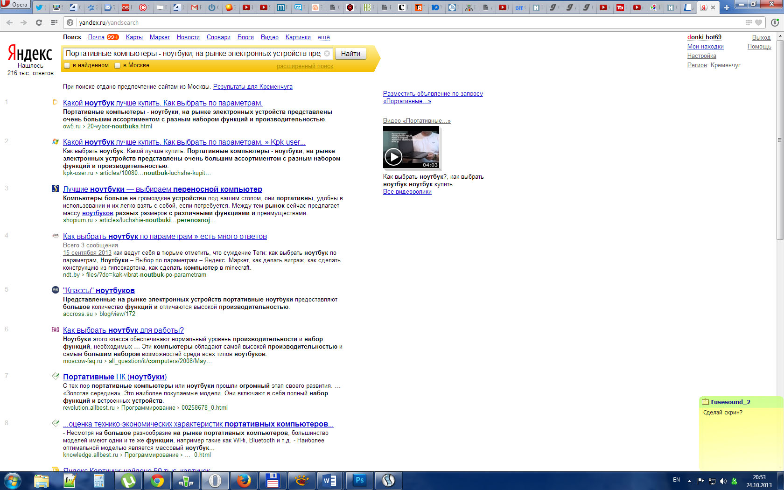Reload the page with the refresh icon
This screenshot has width=784, height=490.
tap(39, 22)
